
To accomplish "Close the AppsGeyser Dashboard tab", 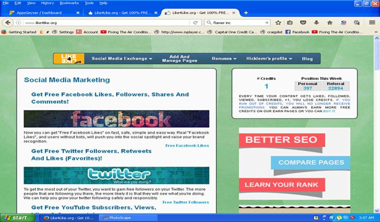I will tap(78, 13).
